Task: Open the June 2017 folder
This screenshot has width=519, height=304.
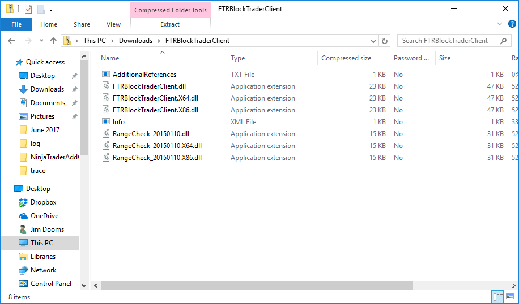Action: (x=45, y=130)
